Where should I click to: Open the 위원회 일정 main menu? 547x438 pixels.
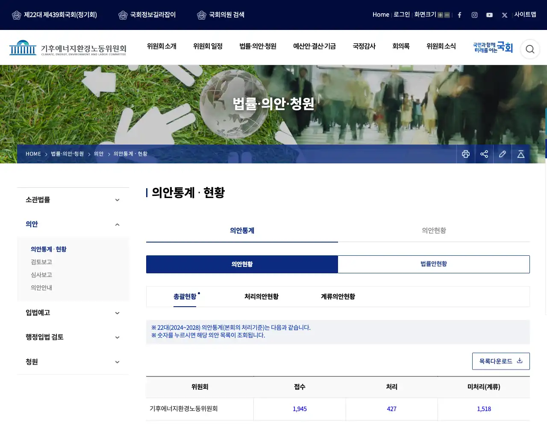coord(208,46)
